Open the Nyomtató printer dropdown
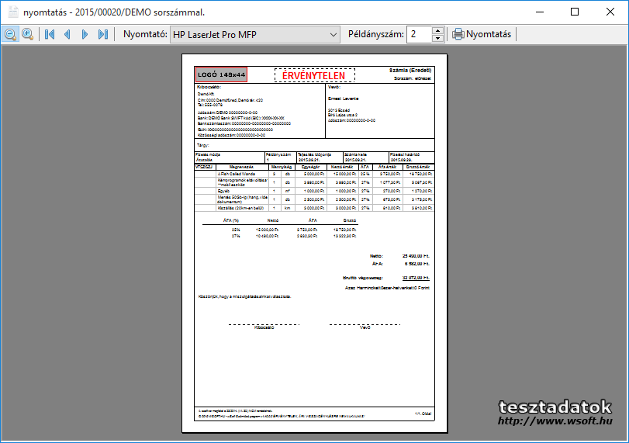This screenshot has height=443, width=629. pyautogui.click(x=255, y=34)
